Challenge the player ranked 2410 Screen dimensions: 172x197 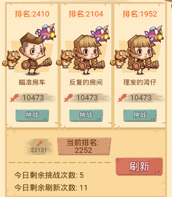32,115
